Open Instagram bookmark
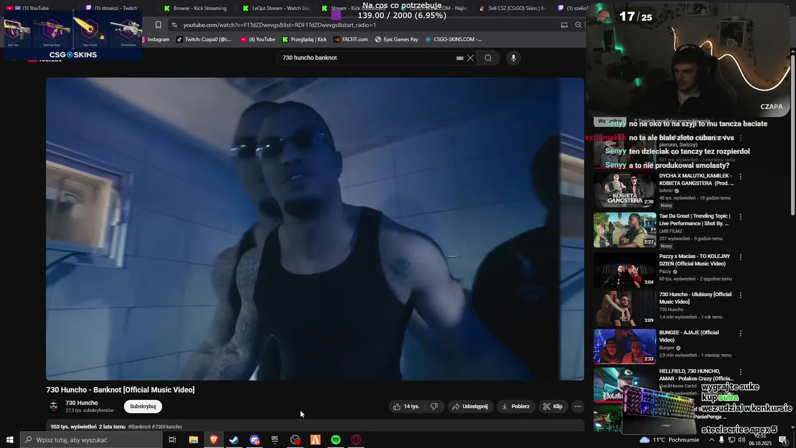Screen dimensions: 796x448 click(x=155, y=39)
